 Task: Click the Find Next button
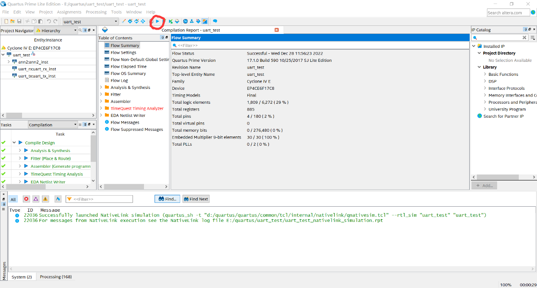coord(196,199)
